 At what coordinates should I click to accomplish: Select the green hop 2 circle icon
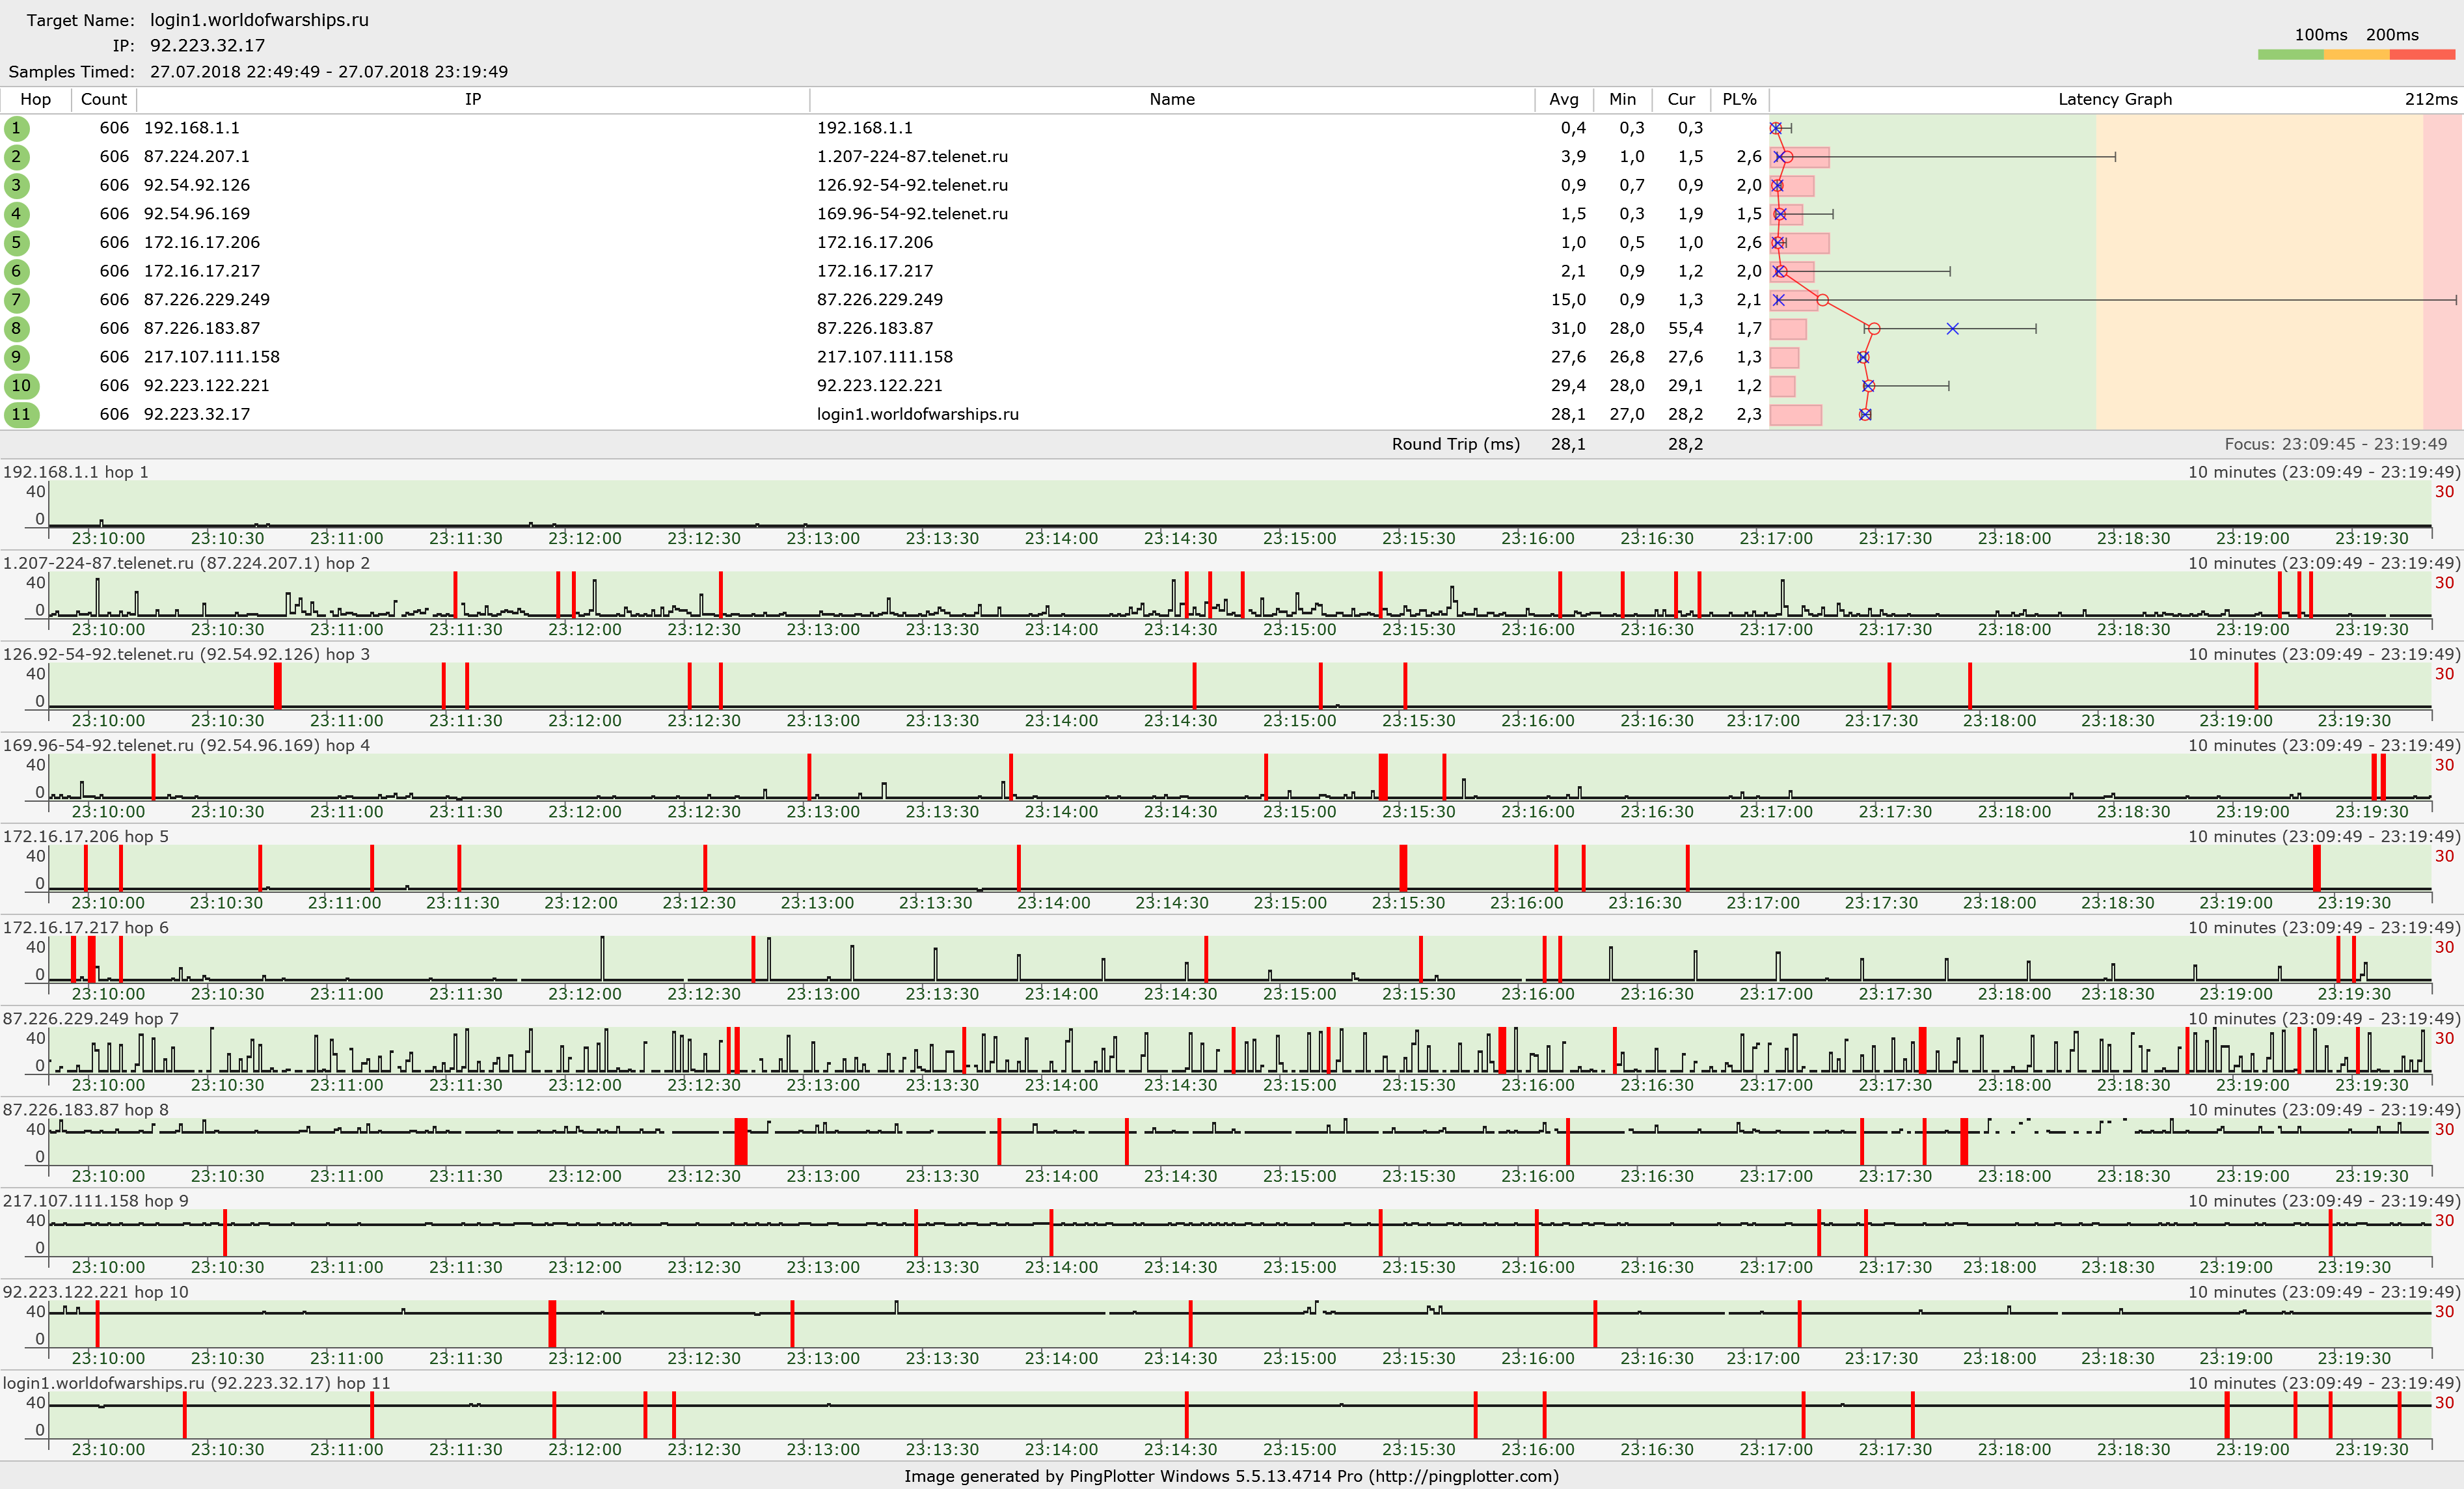[x=16, y=157]
